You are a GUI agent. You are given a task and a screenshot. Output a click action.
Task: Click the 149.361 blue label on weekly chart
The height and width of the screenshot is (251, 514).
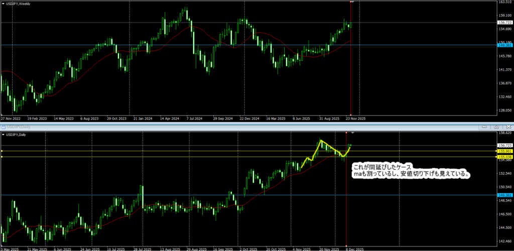504,45
